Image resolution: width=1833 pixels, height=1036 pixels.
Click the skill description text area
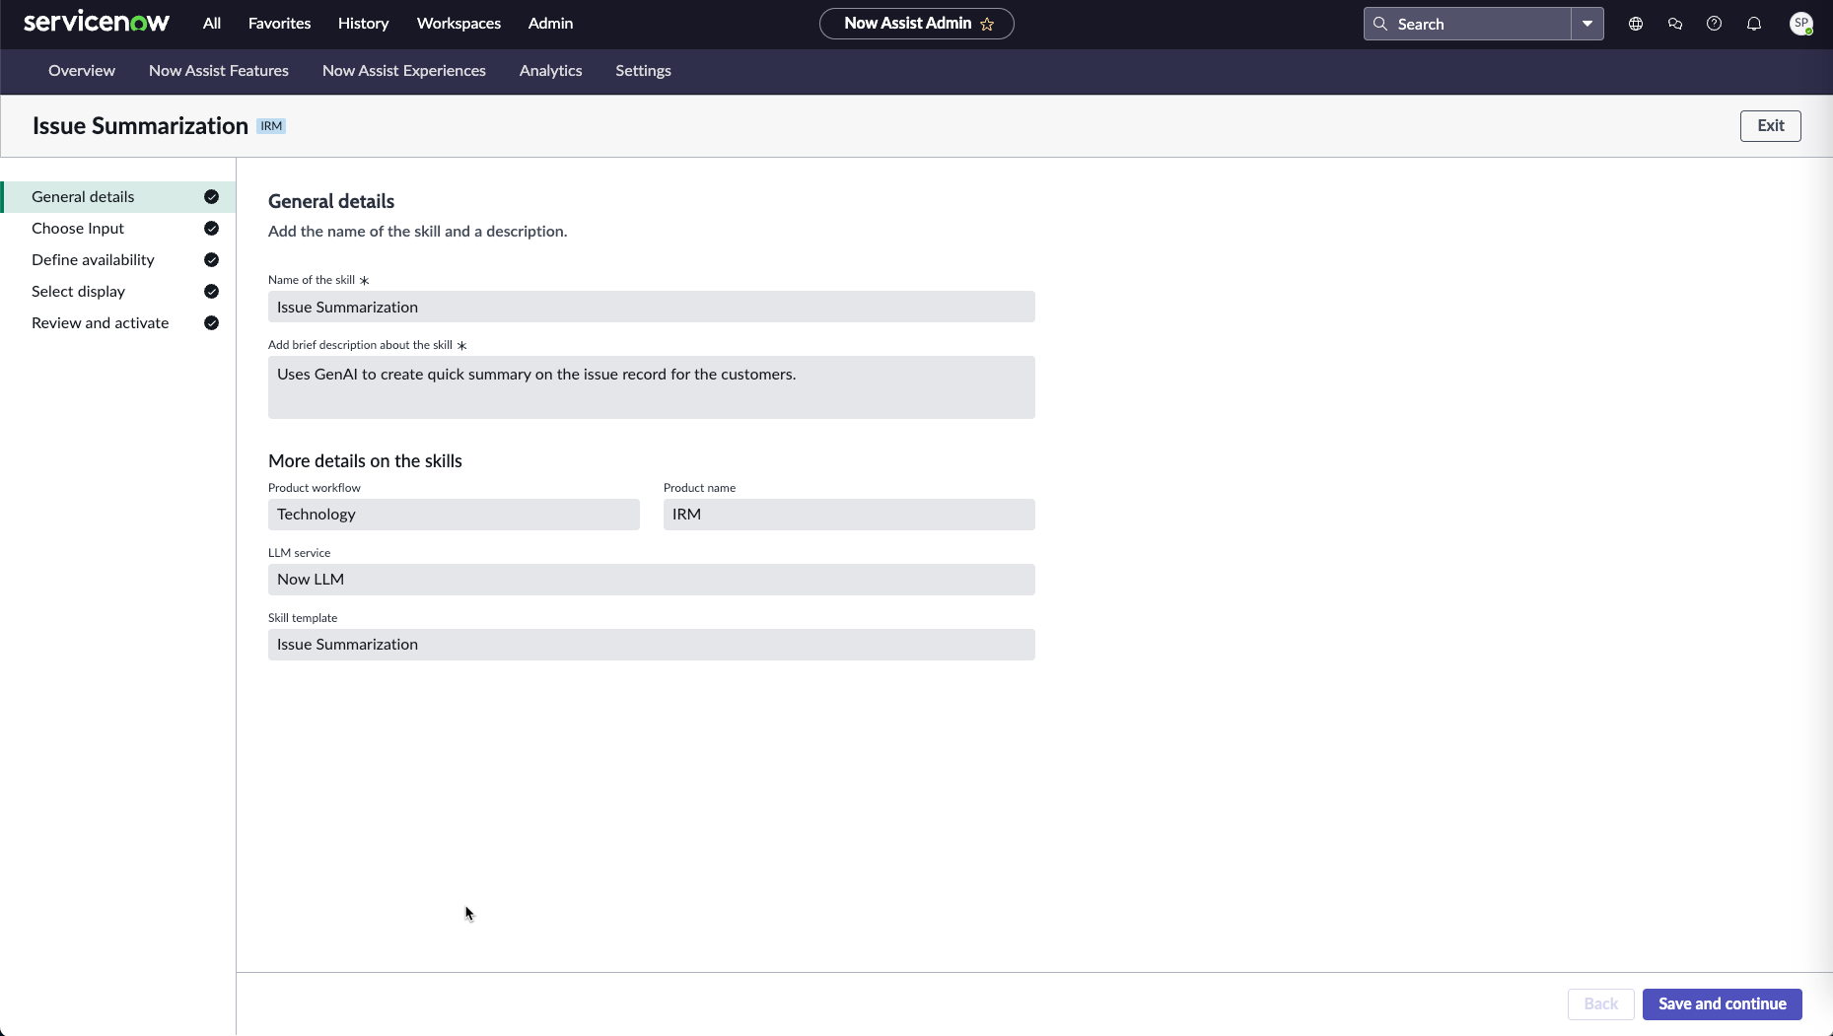click(x=651, y=387)
